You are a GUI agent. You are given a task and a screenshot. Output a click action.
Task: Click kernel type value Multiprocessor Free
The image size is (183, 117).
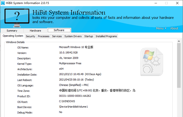click(70, 63)
